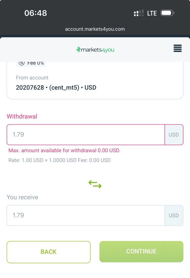The width and height of the screenshot is (190, 278).
Task: Tap the max amount available error message
Action: 64,150
